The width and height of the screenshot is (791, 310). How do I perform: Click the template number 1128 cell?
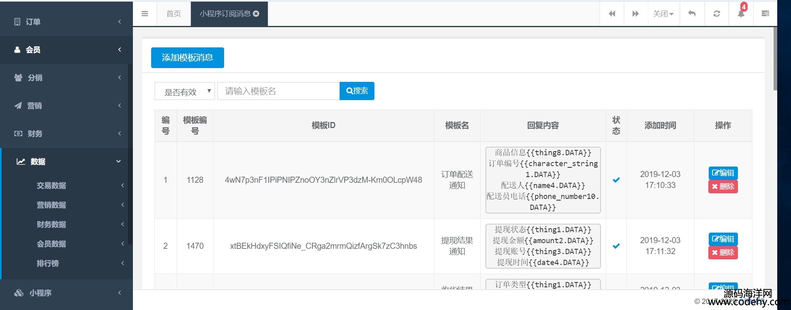tap(195, 180)
